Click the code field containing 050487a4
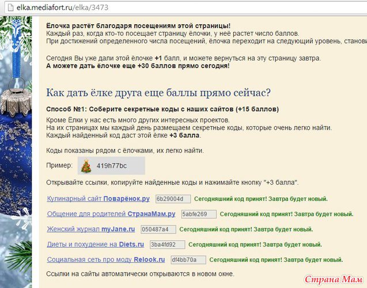Viewport: 367px width, 288px height. (x=158, y=229)
